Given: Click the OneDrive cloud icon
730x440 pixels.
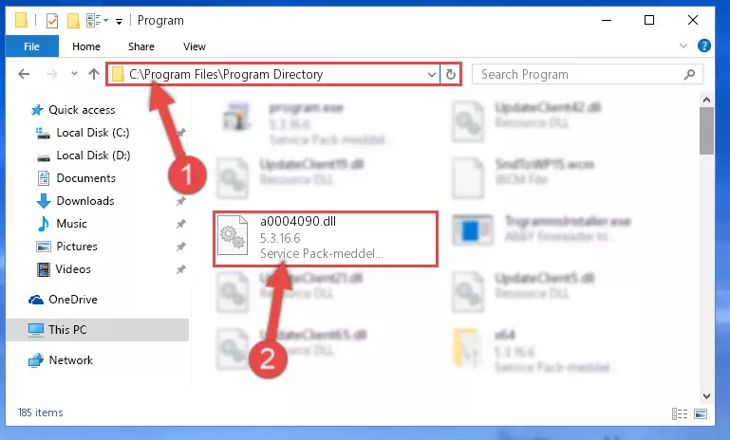Looking at the screenshot, I should pyautogui.click(x=36, y=300).
